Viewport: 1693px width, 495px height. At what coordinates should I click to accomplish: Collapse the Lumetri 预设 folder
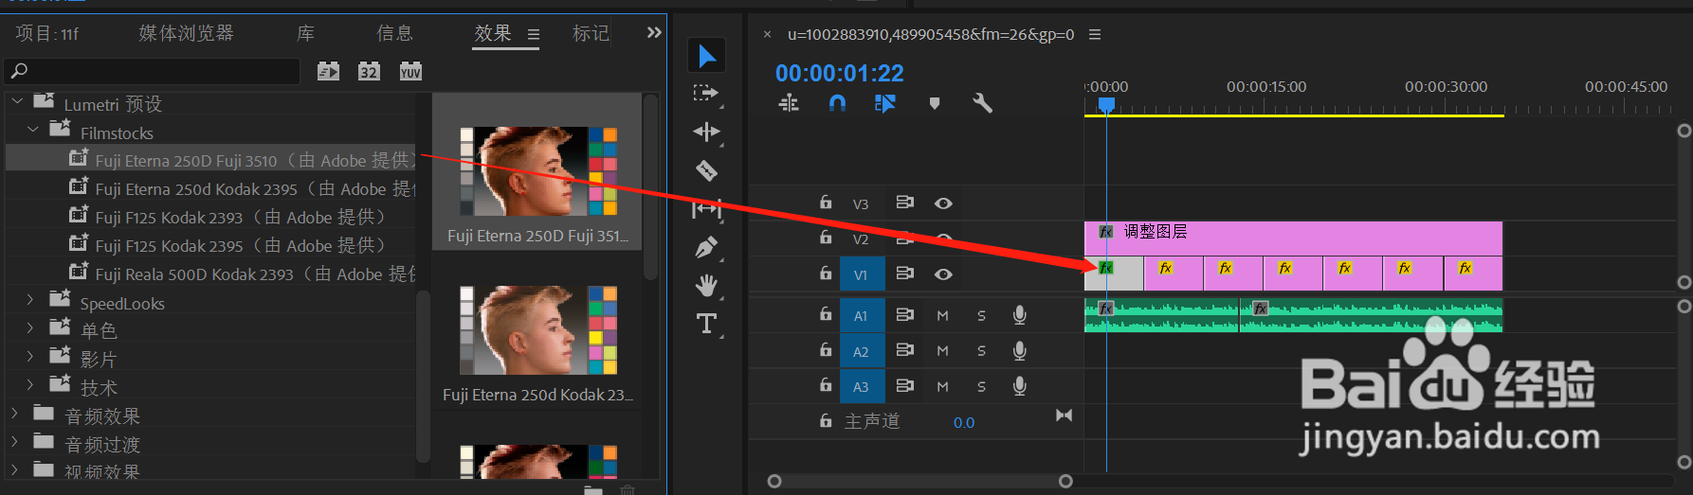(x=16, y=100)
